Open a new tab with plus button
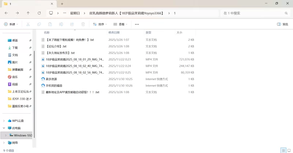Screen dimensions: 293x153 click(62, 4)
